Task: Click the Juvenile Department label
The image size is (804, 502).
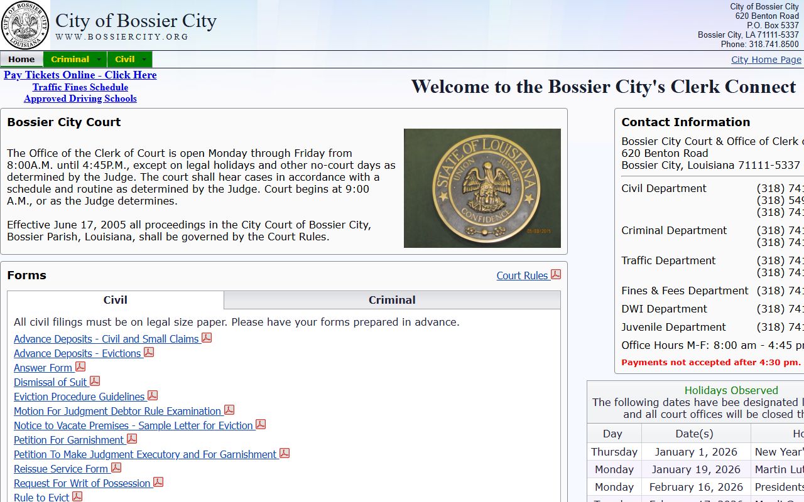Action: coord(673,327)
